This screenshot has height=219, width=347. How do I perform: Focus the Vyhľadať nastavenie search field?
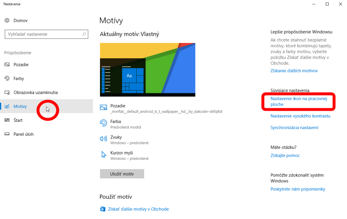[x=42, y=34]
